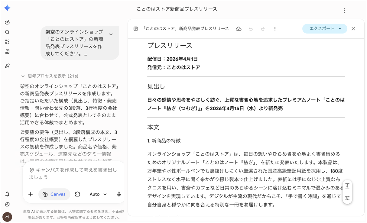This screenshot has width=367, height=223.
Task: Click the response paragraph beginning 架空のオンラインショップ
Action: tap(69, 105)
